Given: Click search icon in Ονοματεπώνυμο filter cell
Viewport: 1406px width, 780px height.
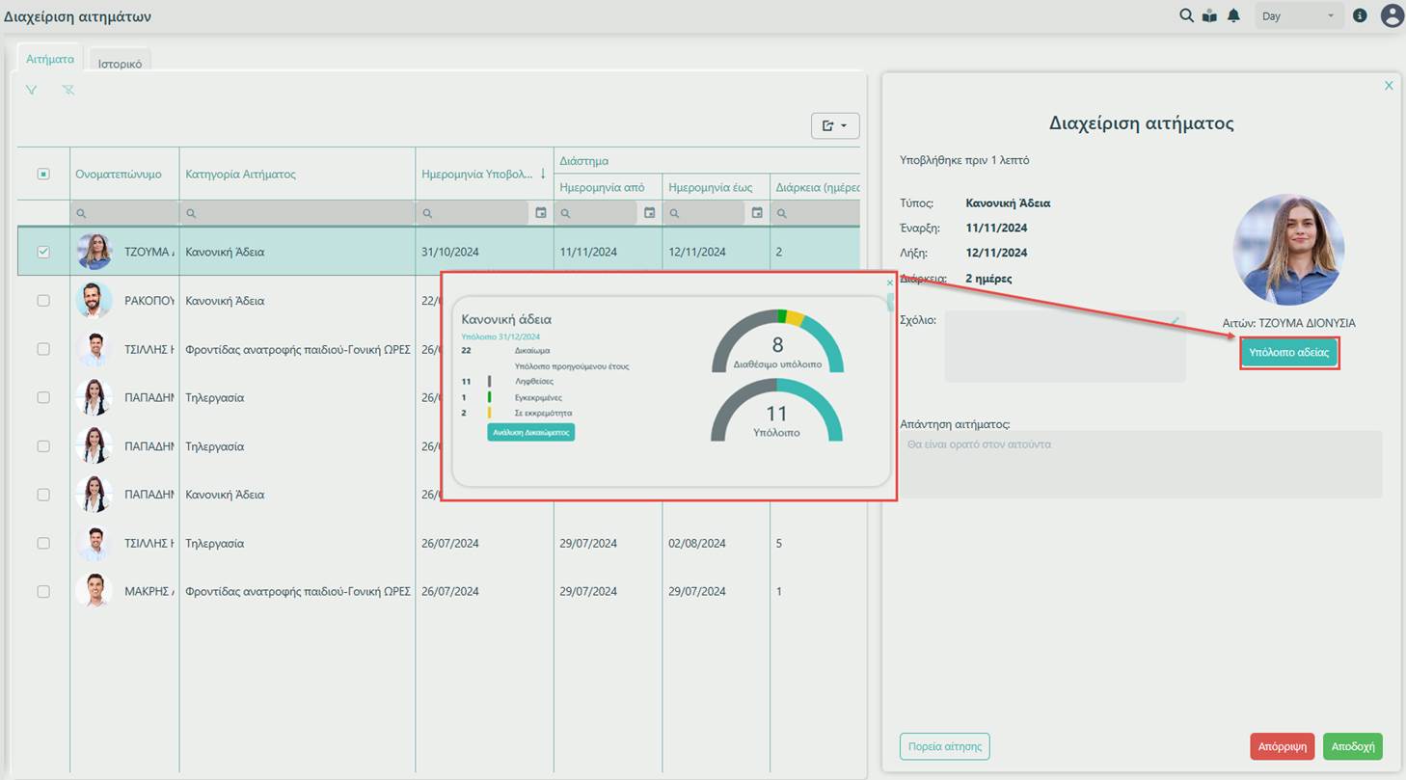Looking at the screenshot, I should coord(81,213).
